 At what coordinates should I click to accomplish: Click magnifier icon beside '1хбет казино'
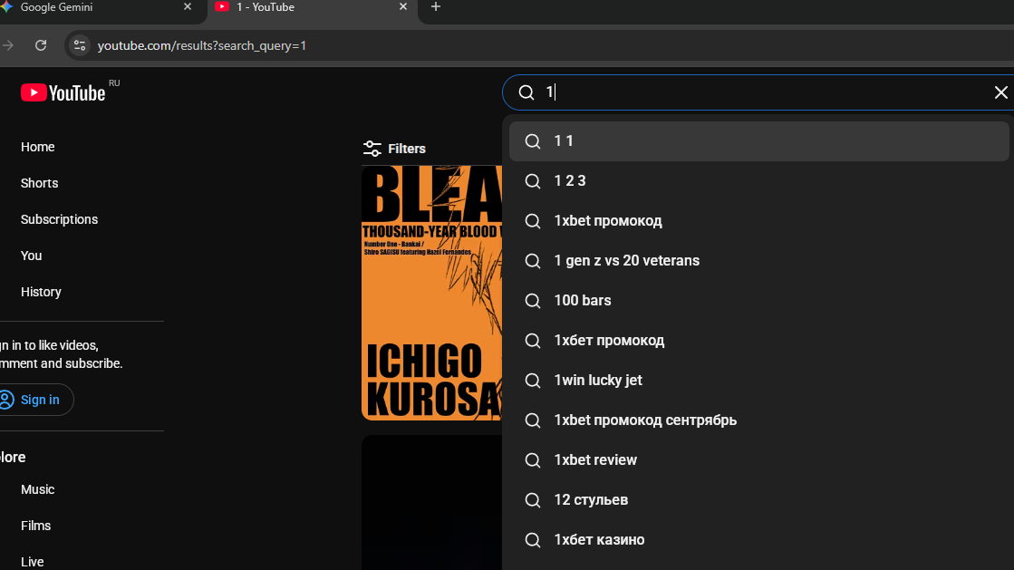click(x=533, y=539)
